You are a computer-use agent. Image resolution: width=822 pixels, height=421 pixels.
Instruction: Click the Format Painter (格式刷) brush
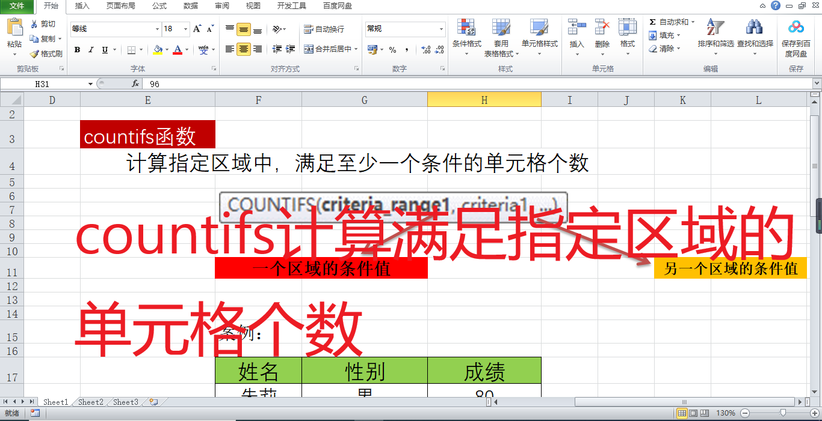click(46, 53)
